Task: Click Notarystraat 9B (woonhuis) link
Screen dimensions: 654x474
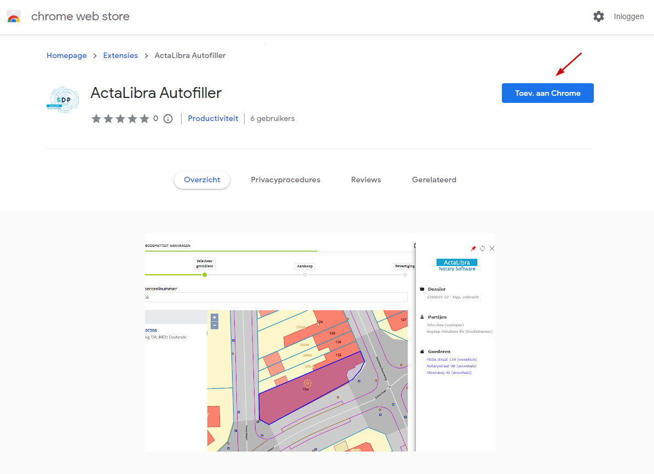Action: (x=452, y=366)
